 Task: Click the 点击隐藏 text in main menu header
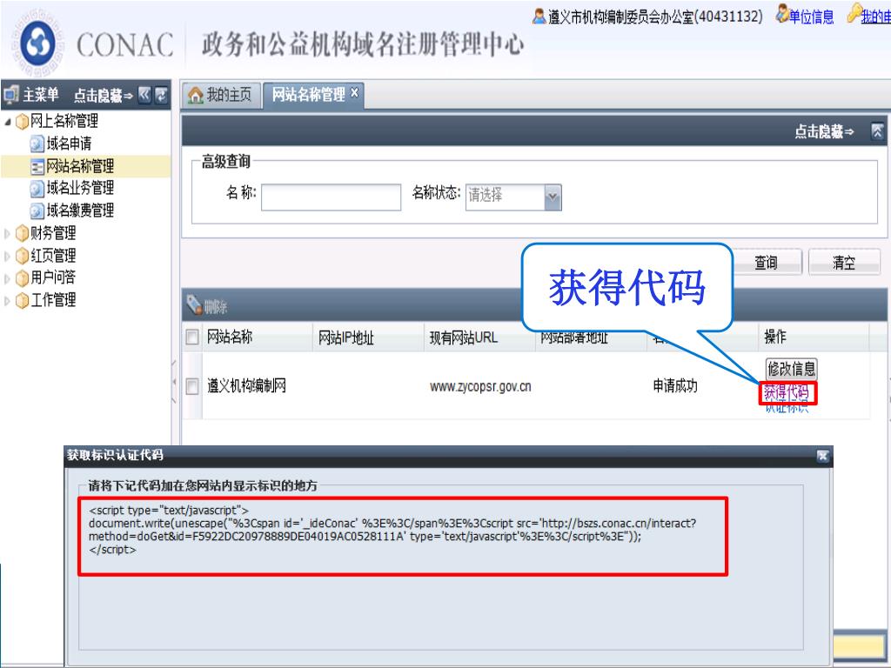point(103,95)
